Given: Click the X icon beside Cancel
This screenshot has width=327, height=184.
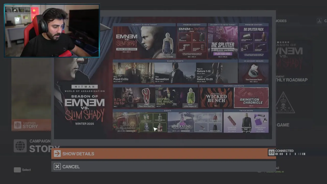Looking at the screenshot, I should tap(57, 167).
